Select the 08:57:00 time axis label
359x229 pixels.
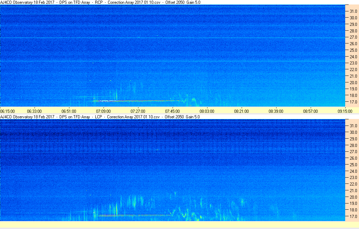pyautogui.click(x=310, y=111)
